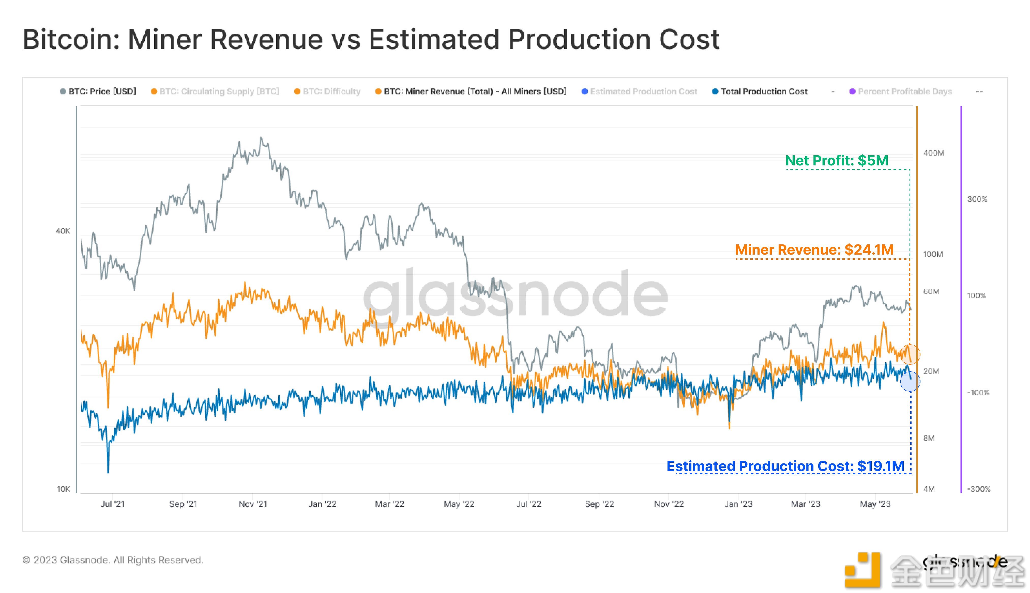Click the -300% percent axis label
Image resolution: width=1030 pixels, height=593 pixels.
[979, 489]
